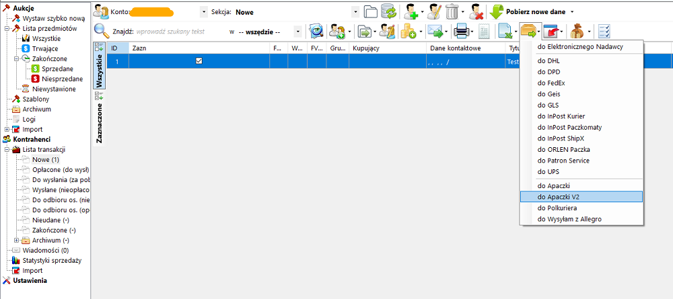Open the search scope dropdown 'wszędzie'
Viewport: 673px width, 299px height.
point(297,32)
